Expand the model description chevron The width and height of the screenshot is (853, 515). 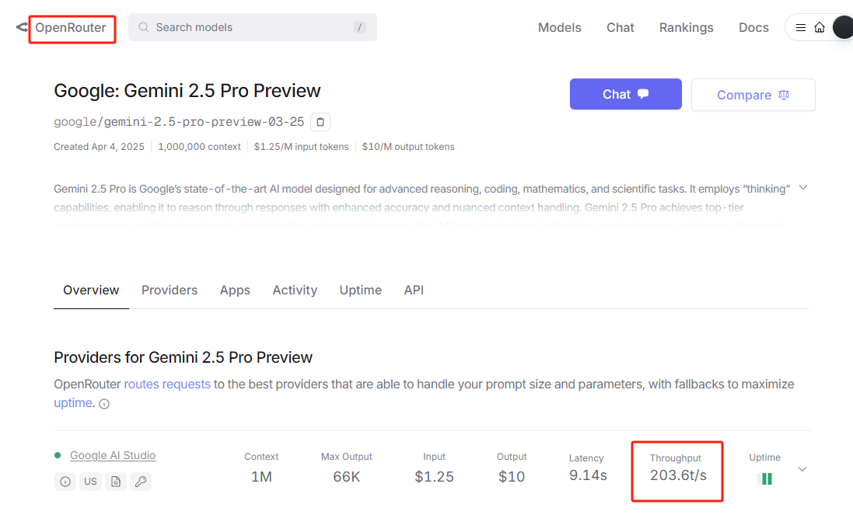pyautogui.click(x=803, y=188)
